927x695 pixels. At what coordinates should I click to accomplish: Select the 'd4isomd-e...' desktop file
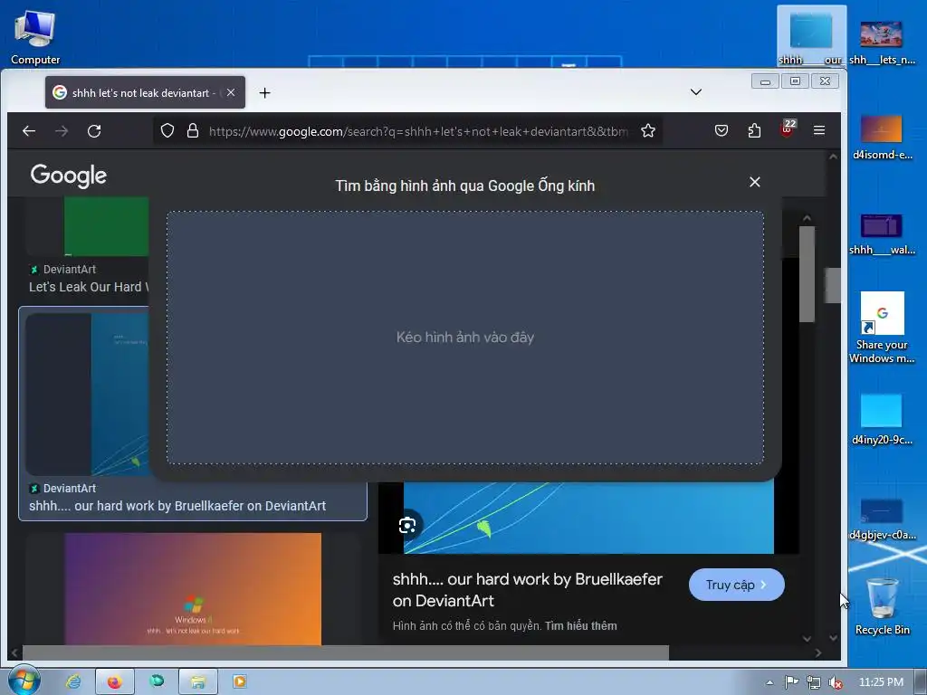[882, 138]
